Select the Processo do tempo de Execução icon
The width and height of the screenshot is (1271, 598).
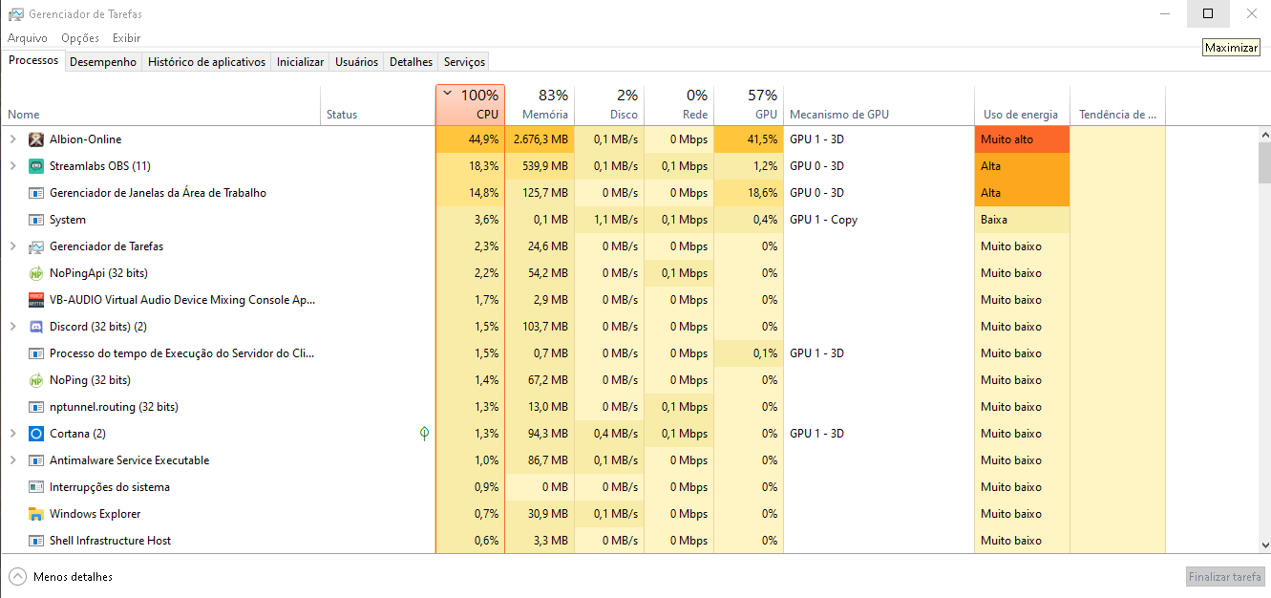[x=36, y=353]
